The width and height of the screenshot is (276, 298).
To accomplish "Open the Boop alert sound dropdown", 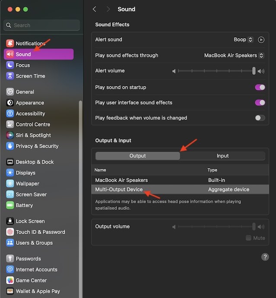I will [x=243, y=40].
